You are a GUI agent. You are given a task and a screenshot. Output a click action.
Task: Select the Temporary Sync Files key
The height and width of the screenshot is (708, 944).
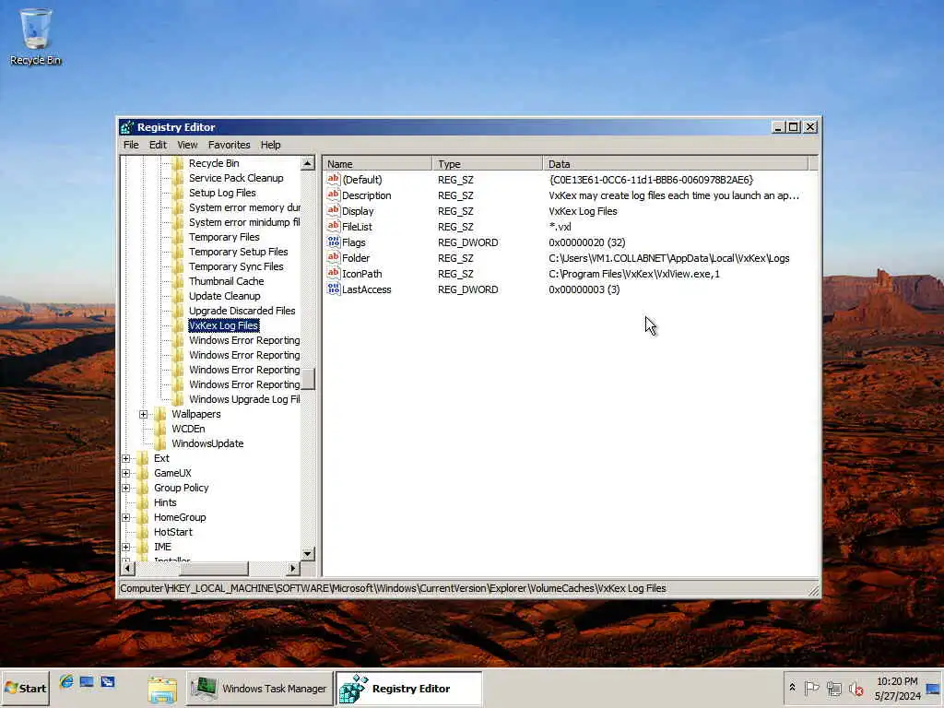click(236, 266)
